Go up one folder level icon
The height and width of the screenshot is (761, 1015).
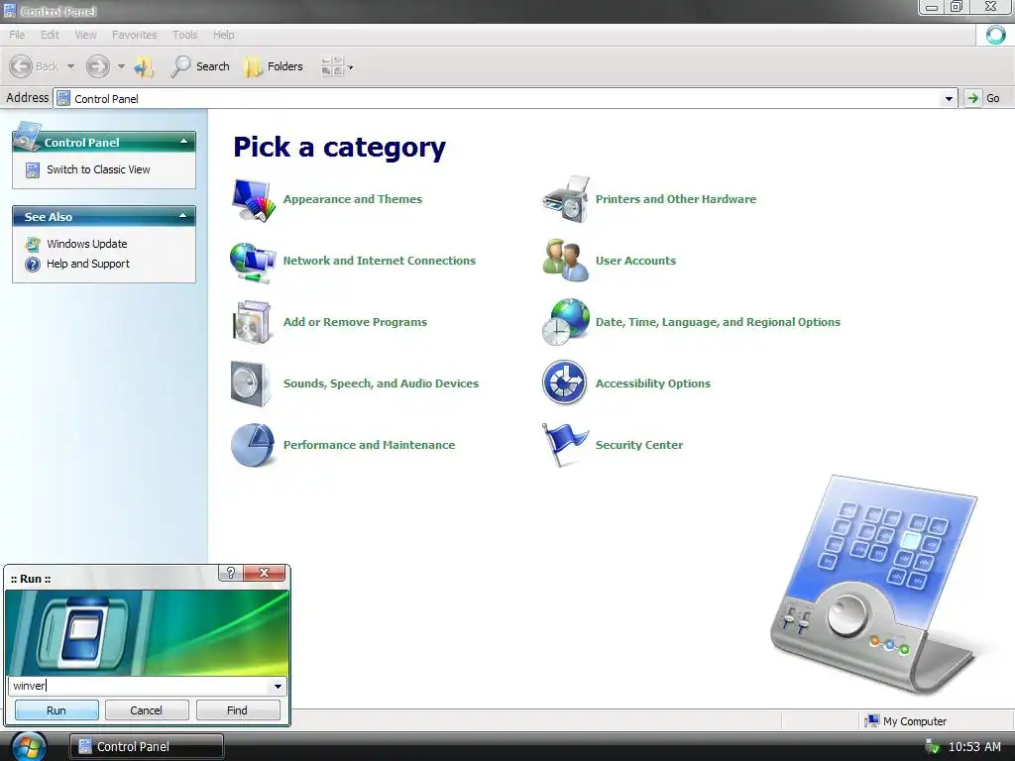pos(145,66)
